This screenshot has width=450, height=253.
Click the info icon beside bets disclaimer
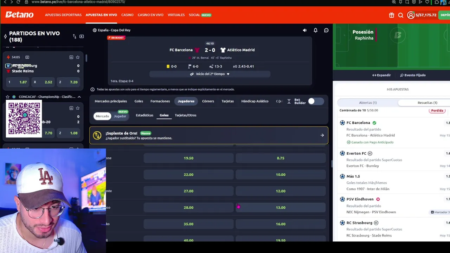tap(92, 90)
